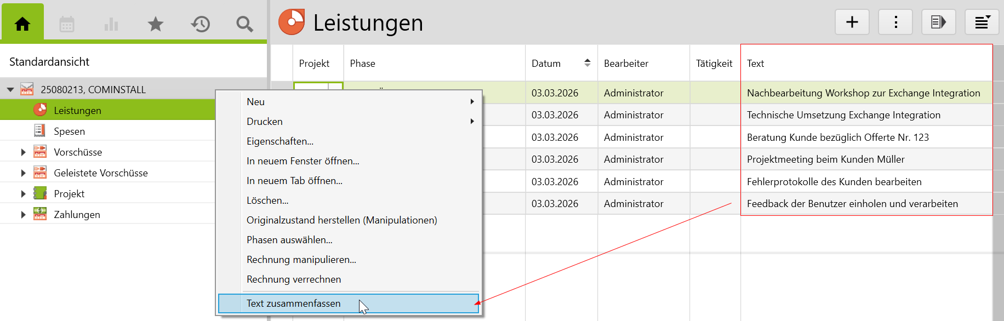
Task: Expand the Vorschüsse tree node
Action: (23, 152)
